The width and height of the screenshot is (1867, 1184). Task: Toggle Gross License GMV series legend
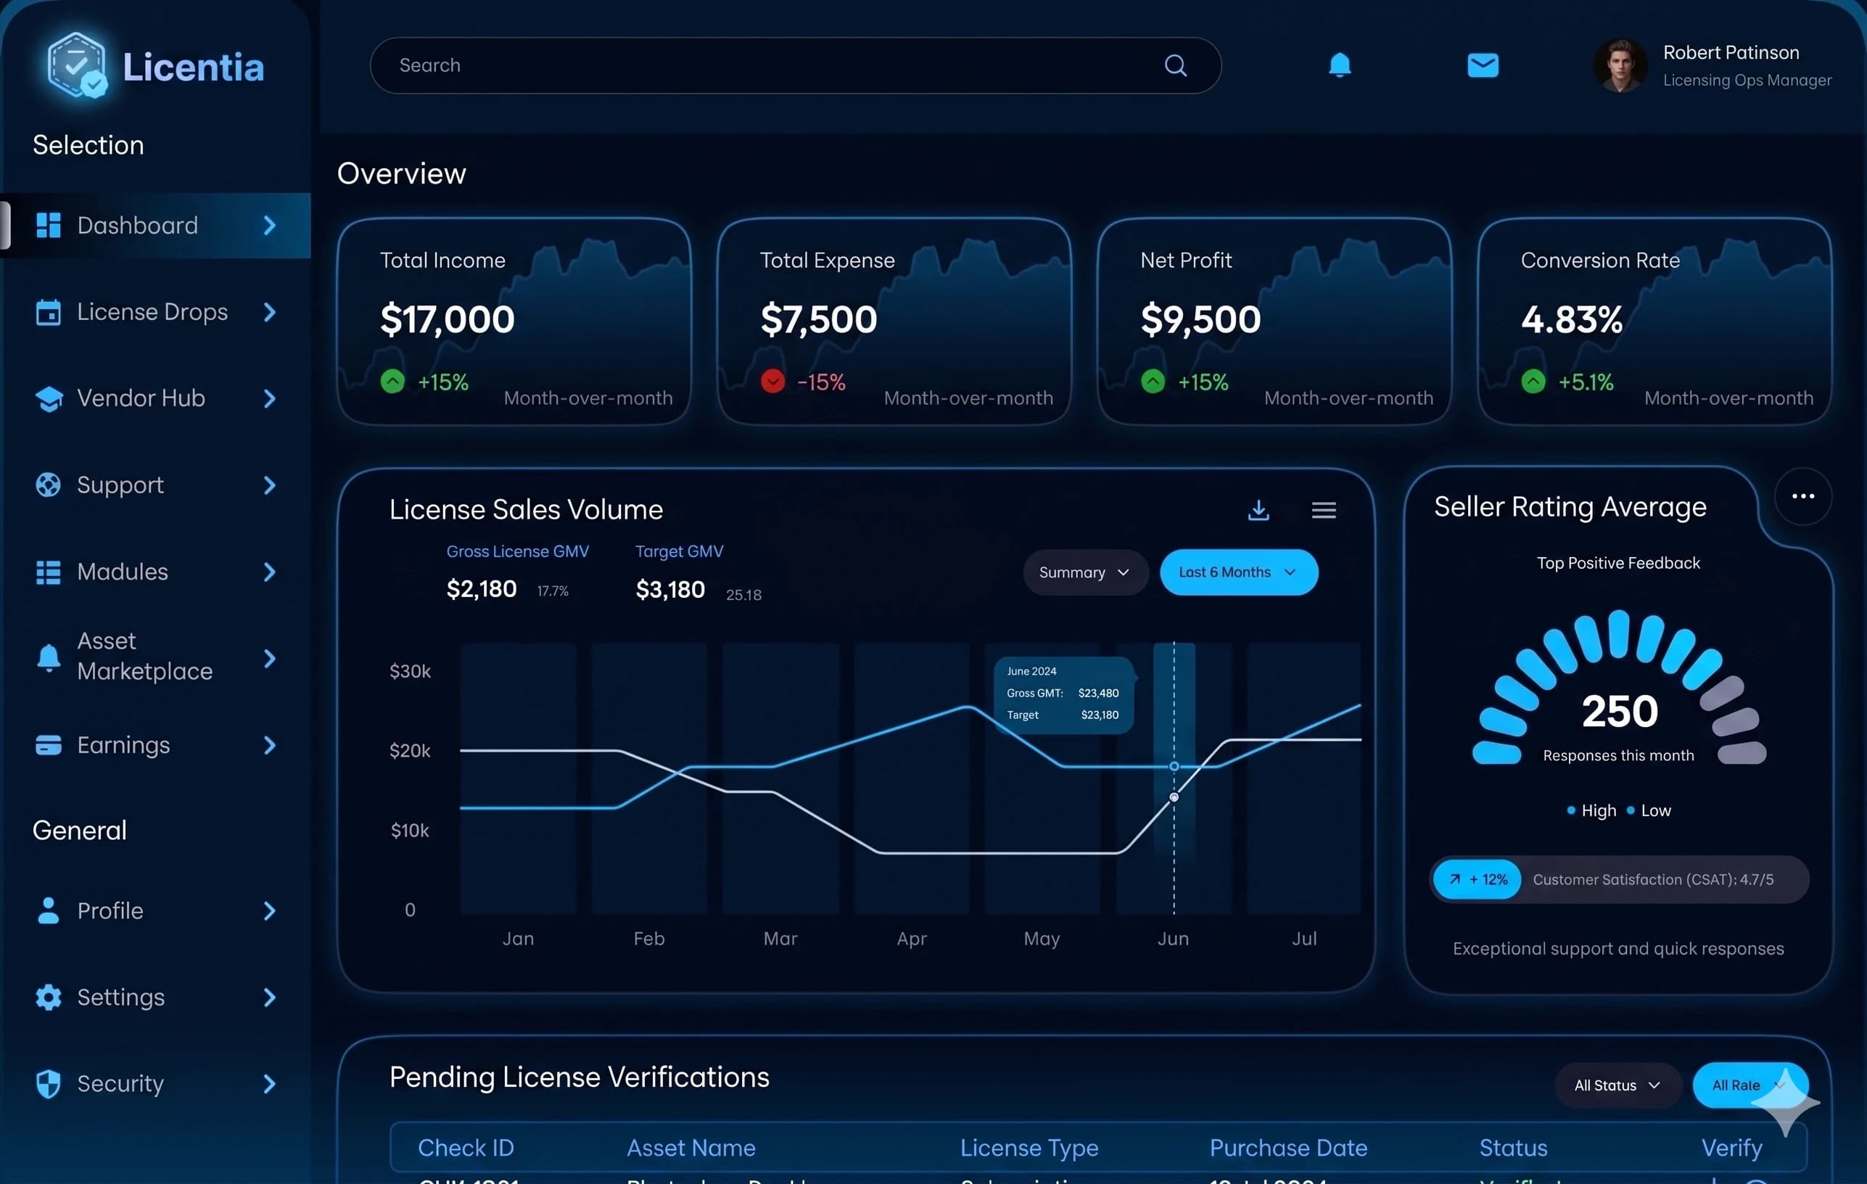(517, 551)
